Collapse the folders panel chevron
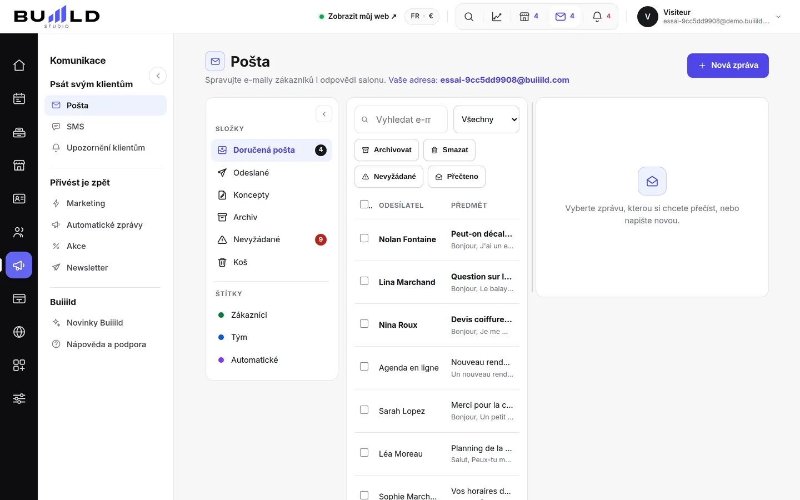 point(324,114)
